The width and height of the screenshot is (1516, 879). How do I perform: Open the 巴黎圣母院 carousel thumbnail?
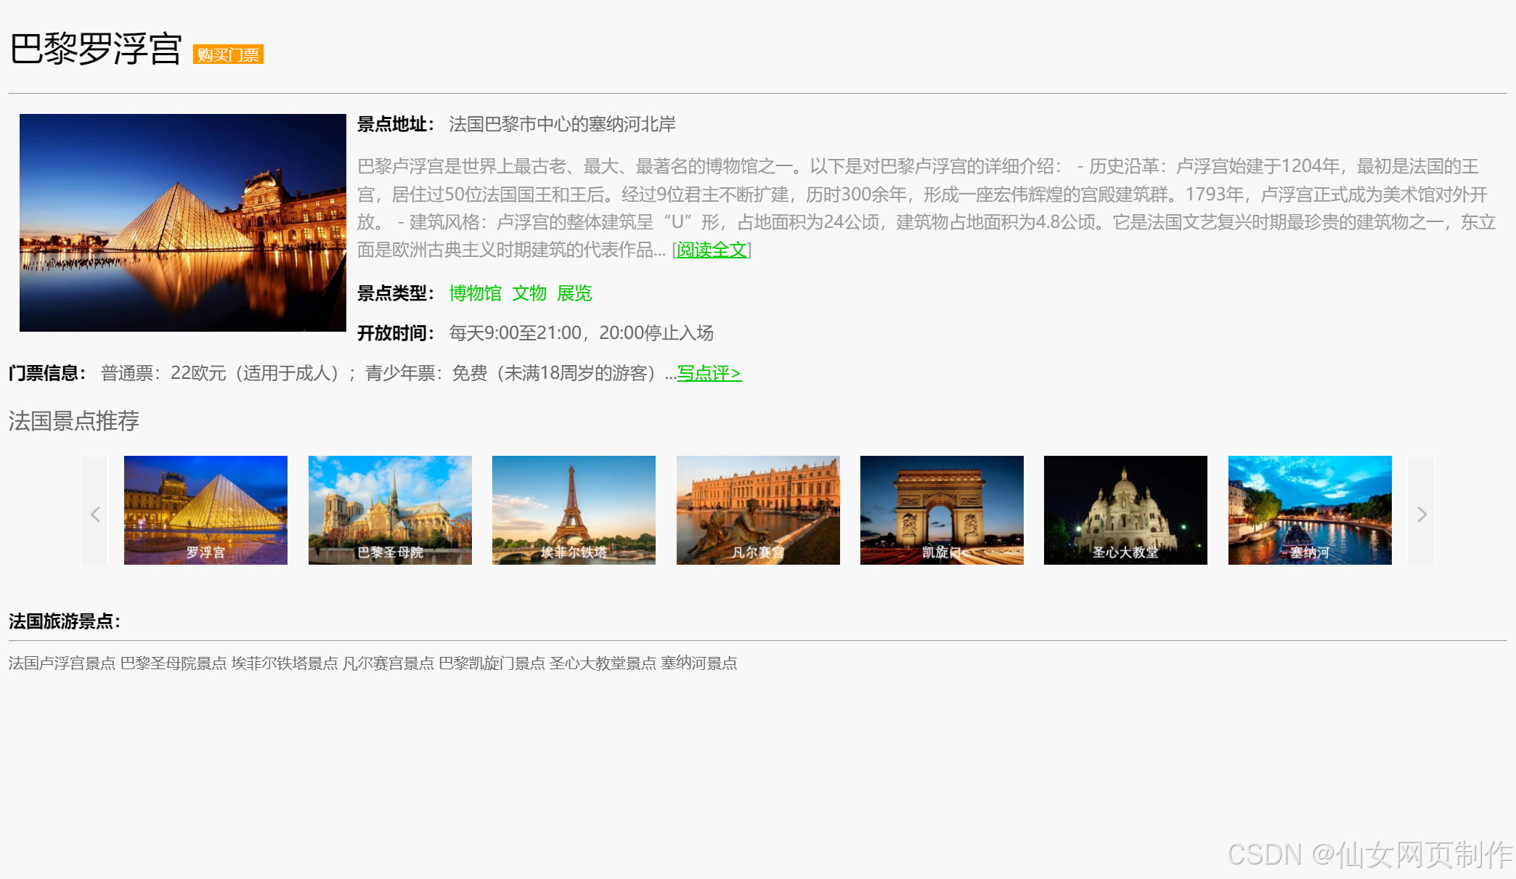390,510
